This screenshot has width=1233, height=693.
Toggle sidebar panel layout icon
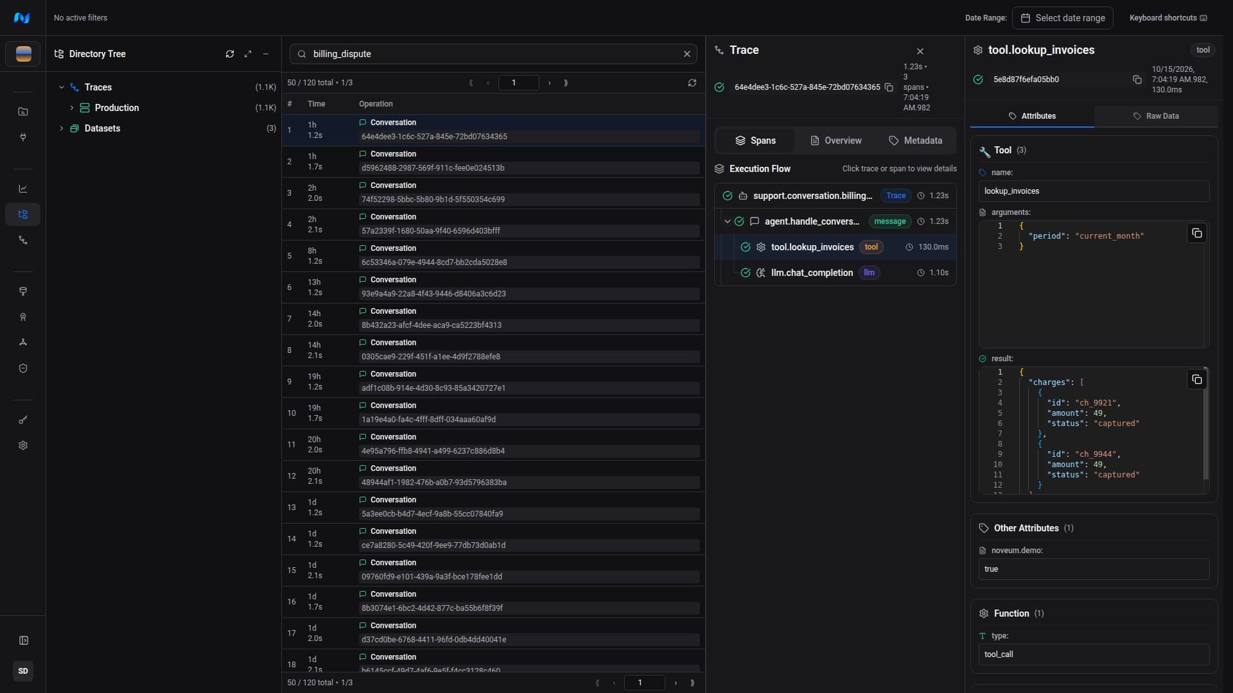click(x=23, y=640)
